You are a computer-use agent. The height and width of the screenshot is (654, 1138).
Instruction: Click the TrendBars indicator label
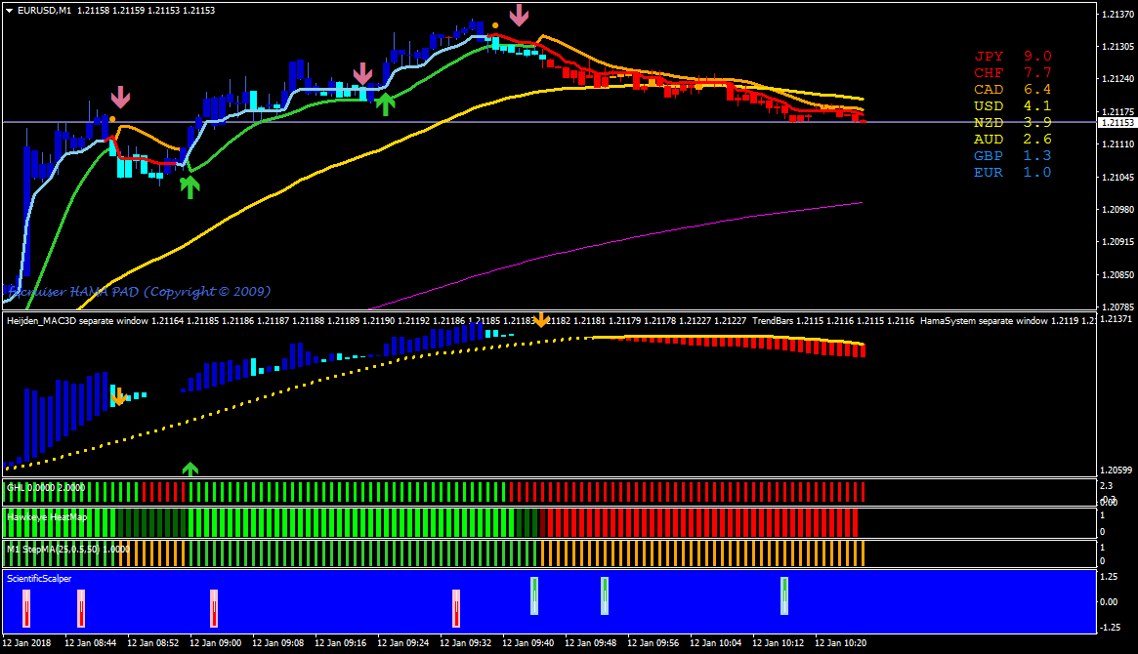coord(773,320)
